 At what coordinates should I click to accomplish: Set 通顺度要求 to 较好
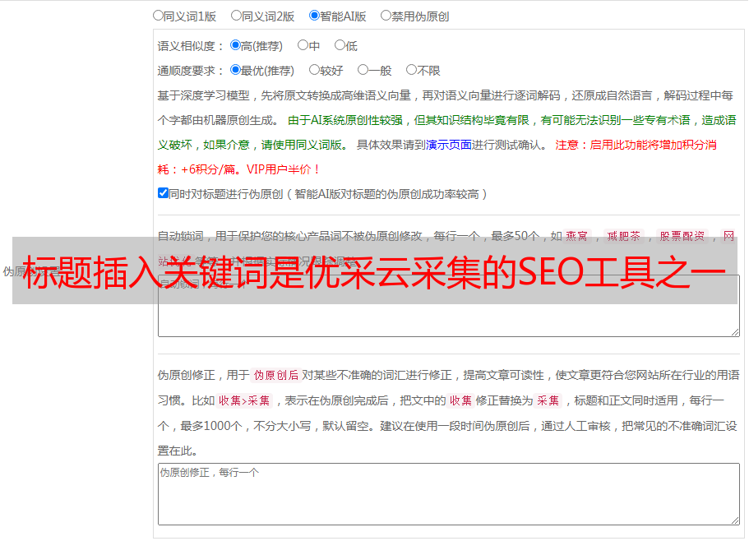click(314, 70)
